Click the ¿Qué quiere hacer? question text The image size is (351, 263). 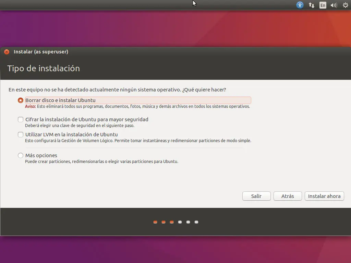click(x=204, y=90)
